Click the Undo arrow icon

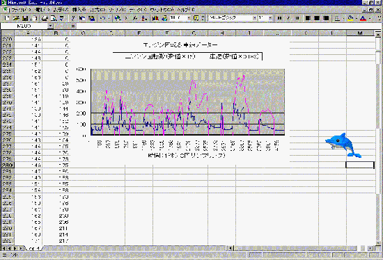(103, 18)
